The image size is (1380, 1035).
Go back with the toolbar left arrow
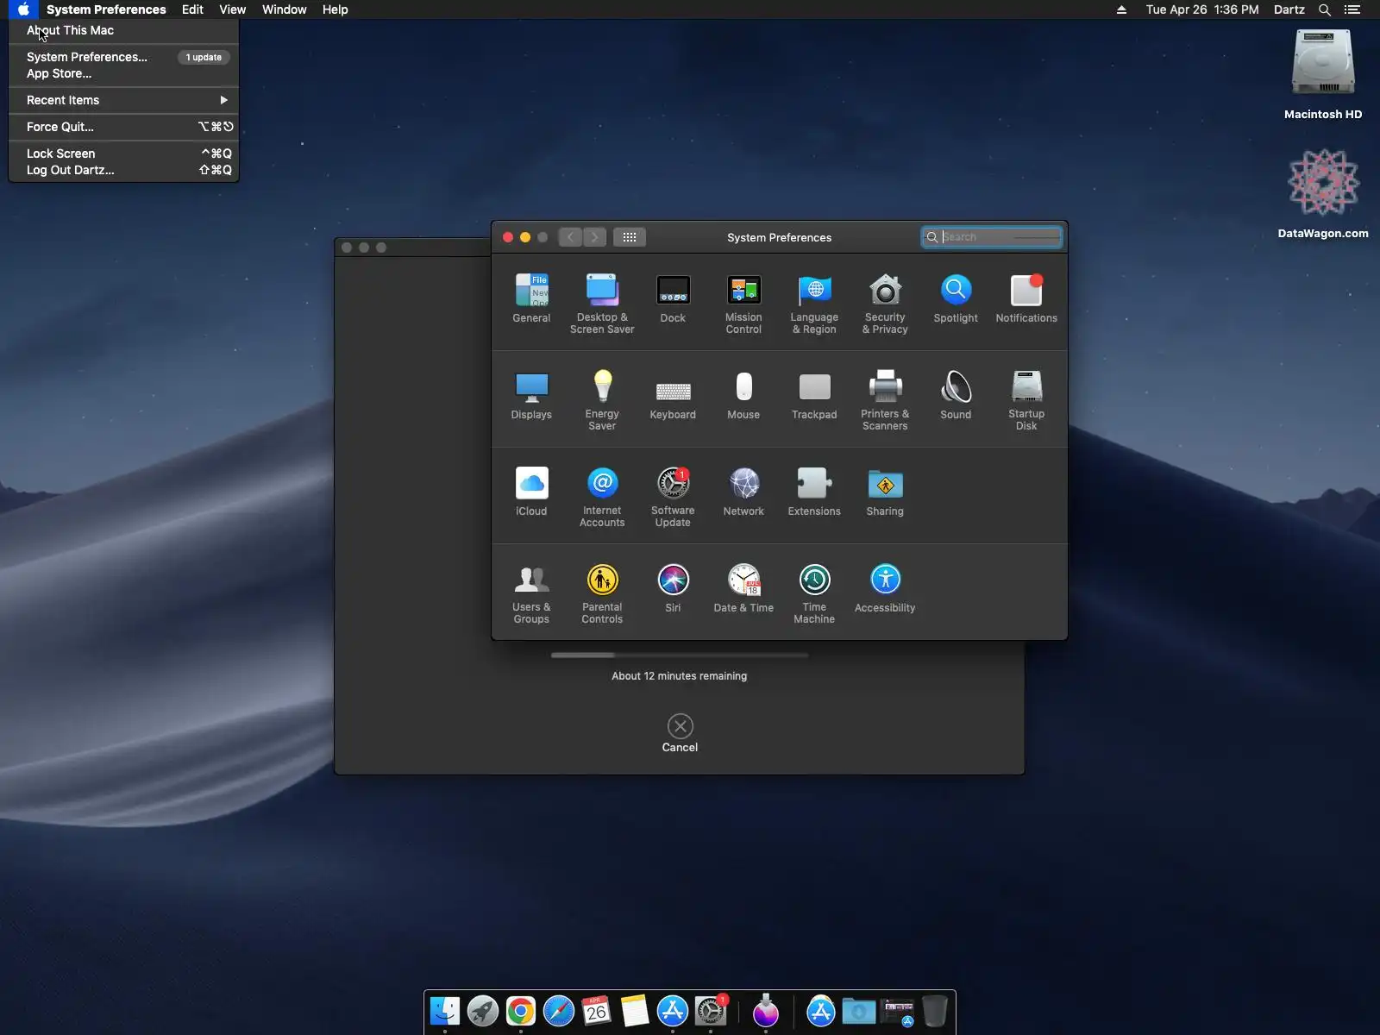coord(570,237)
